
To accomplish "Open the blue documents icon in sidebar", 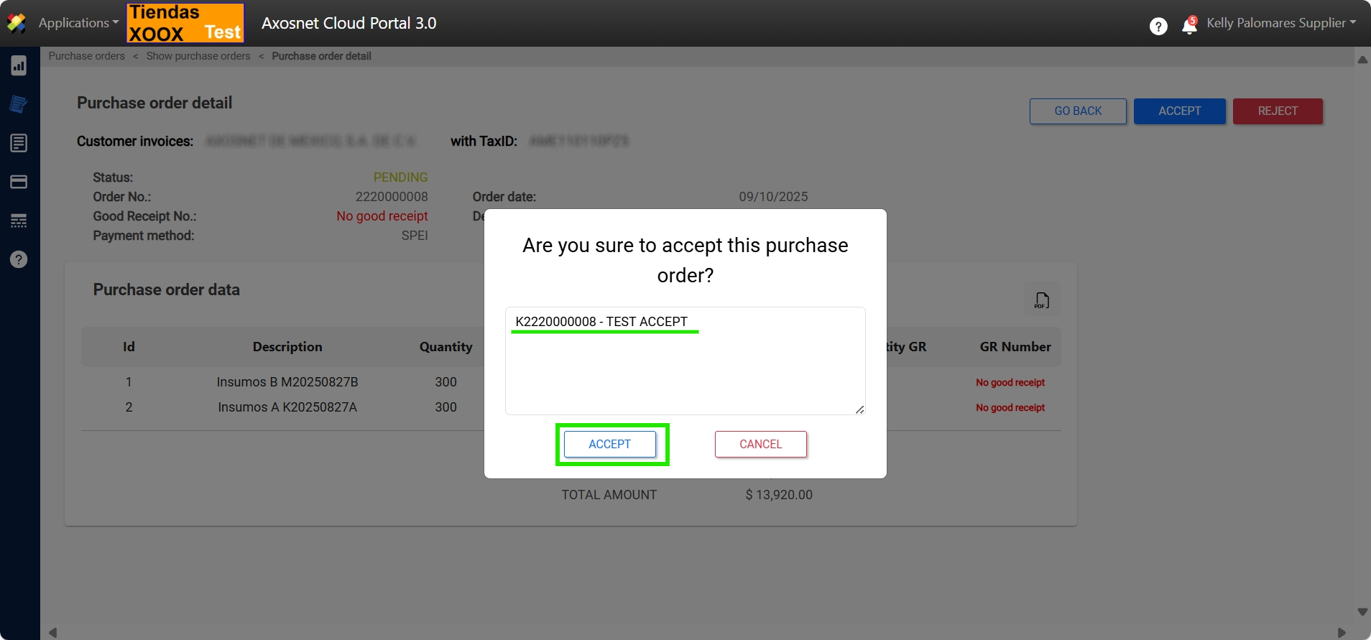I will pyautogui.click(x=19, y=104).
